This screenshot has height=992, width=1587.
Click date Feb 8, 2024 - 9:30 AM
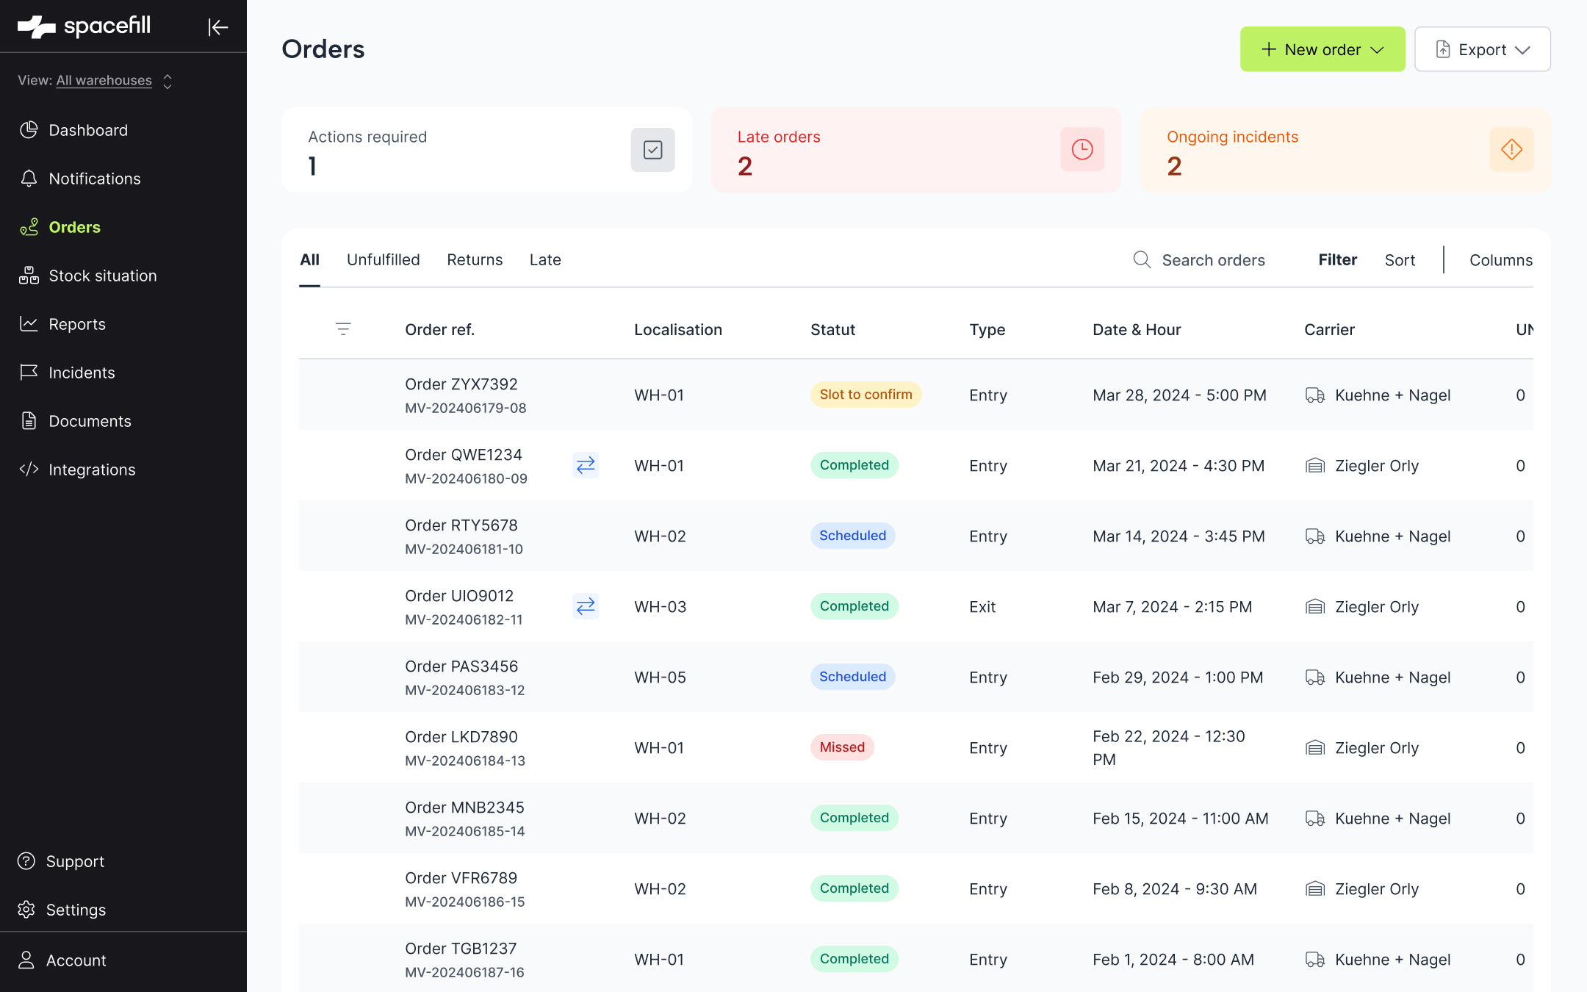(1174, 889)
